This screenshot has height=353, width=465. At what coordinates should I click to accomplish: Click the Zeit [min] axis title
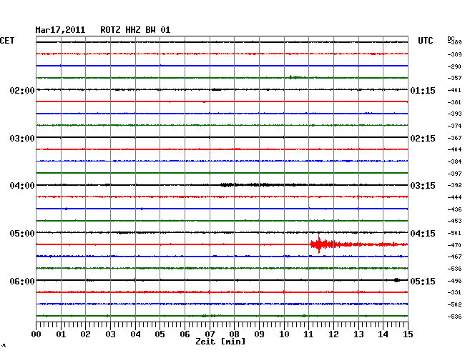tap(220, 342)
